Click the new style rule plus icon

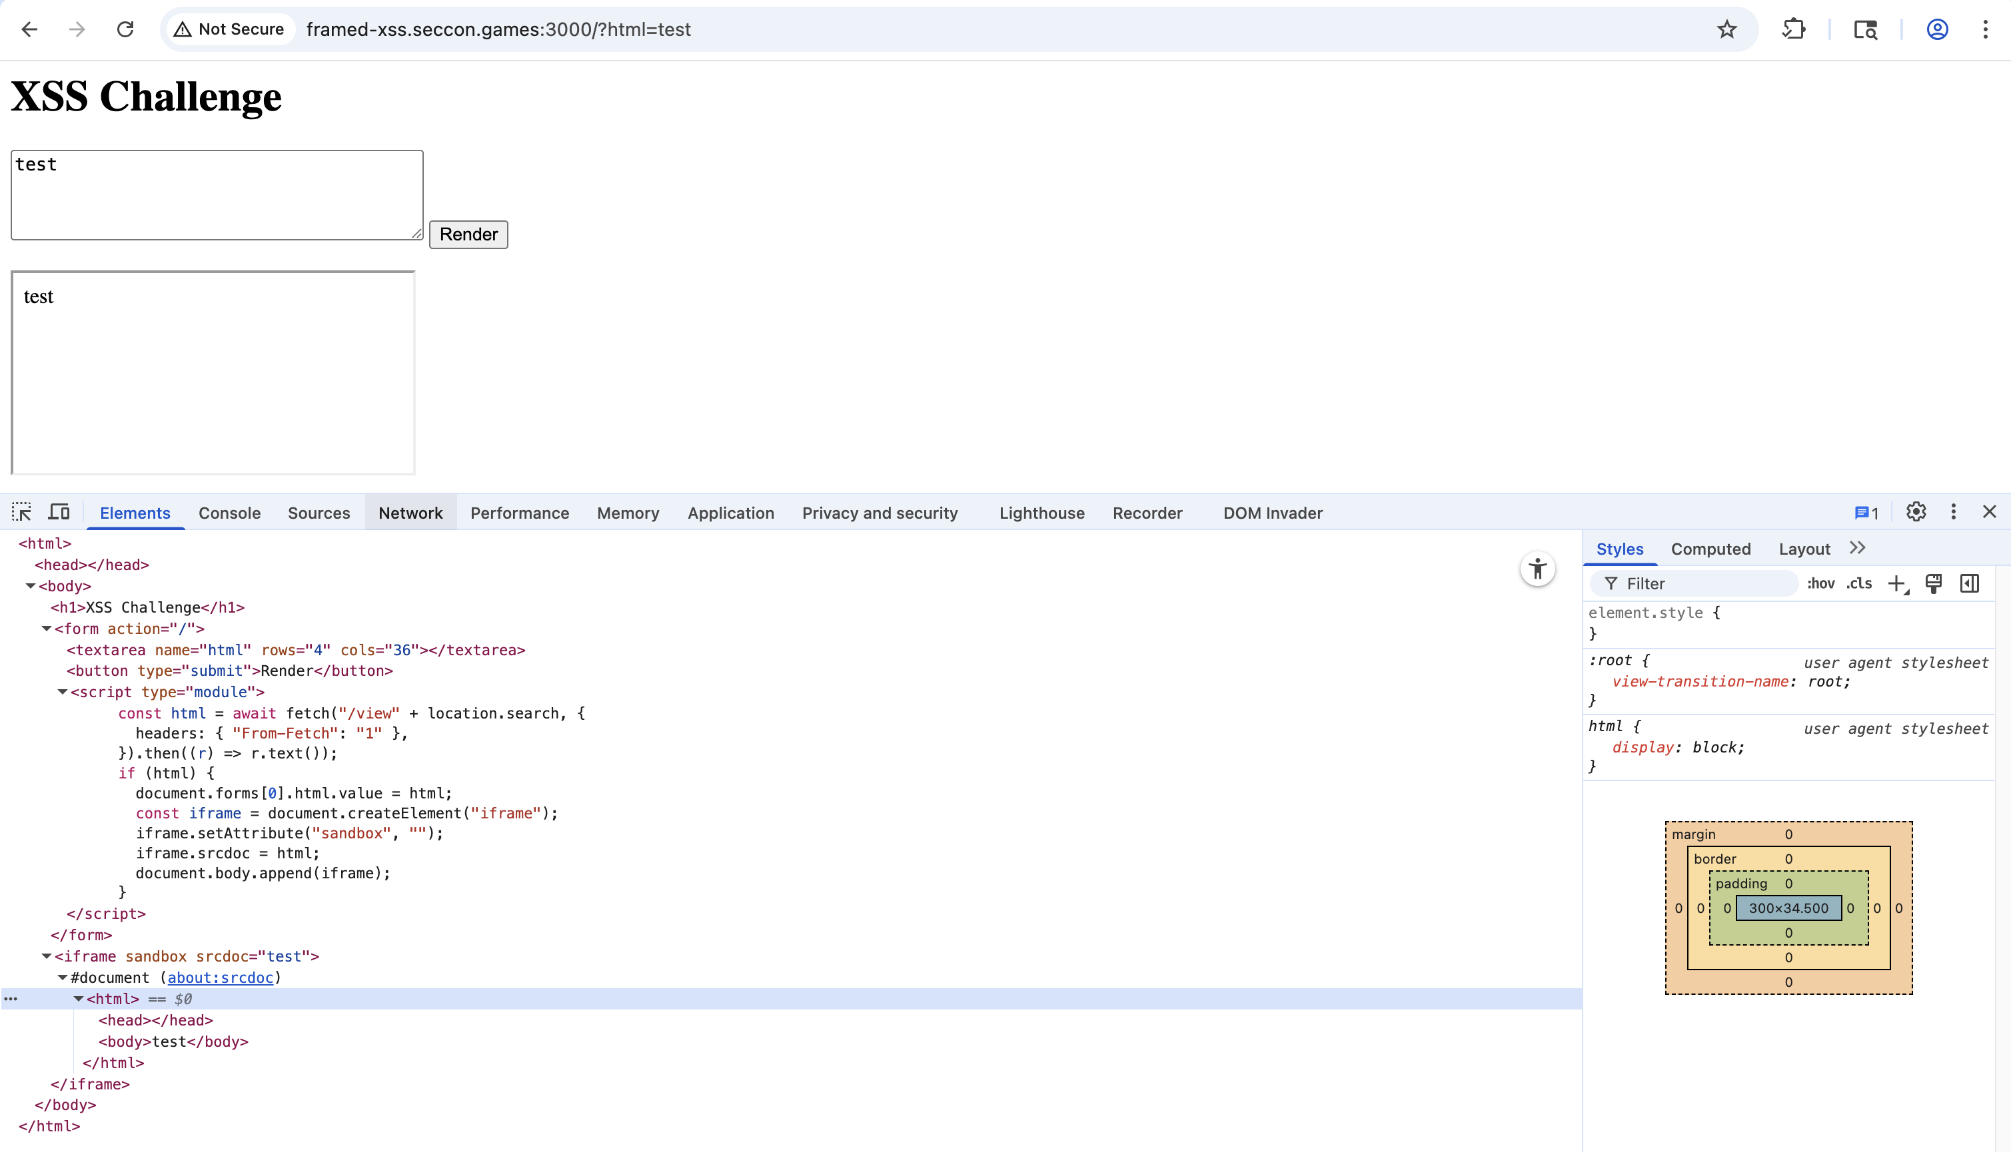coord(1897,584)
